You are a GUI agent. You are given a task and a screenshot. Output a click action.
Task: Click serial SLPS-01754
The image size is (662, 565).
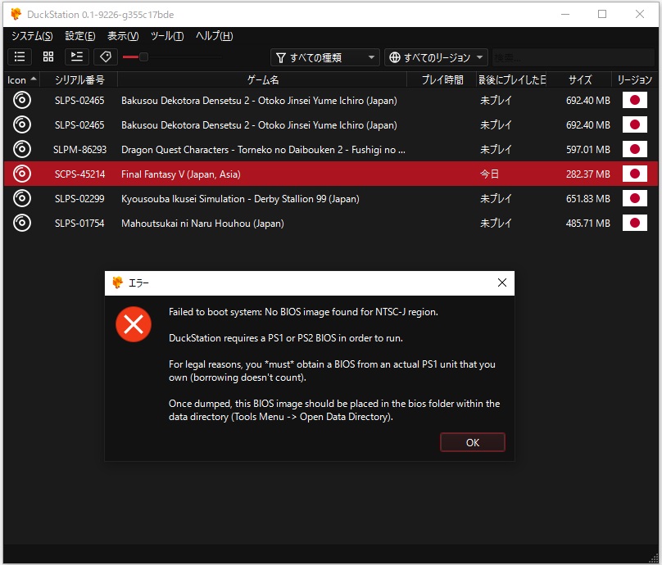pos(79,224)
